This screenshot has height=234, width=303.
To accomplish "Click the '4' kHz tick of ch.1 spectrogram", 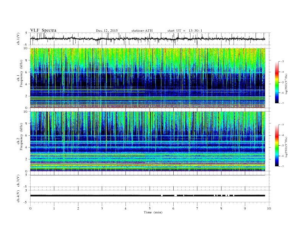I will (27, 84).
